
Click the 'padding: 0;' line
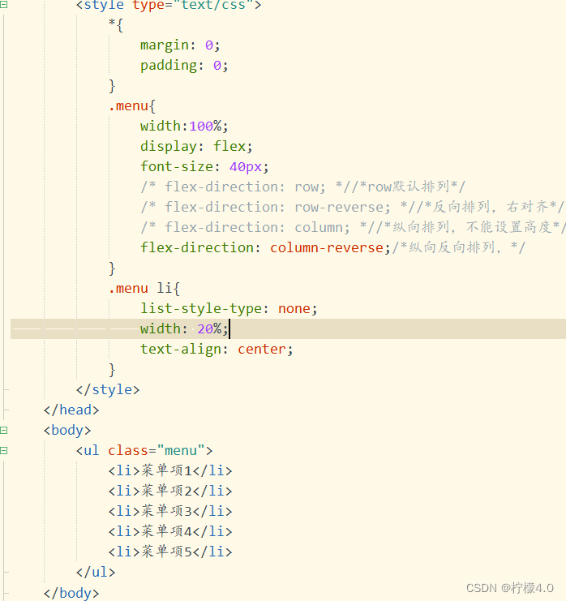coord(184,66)
